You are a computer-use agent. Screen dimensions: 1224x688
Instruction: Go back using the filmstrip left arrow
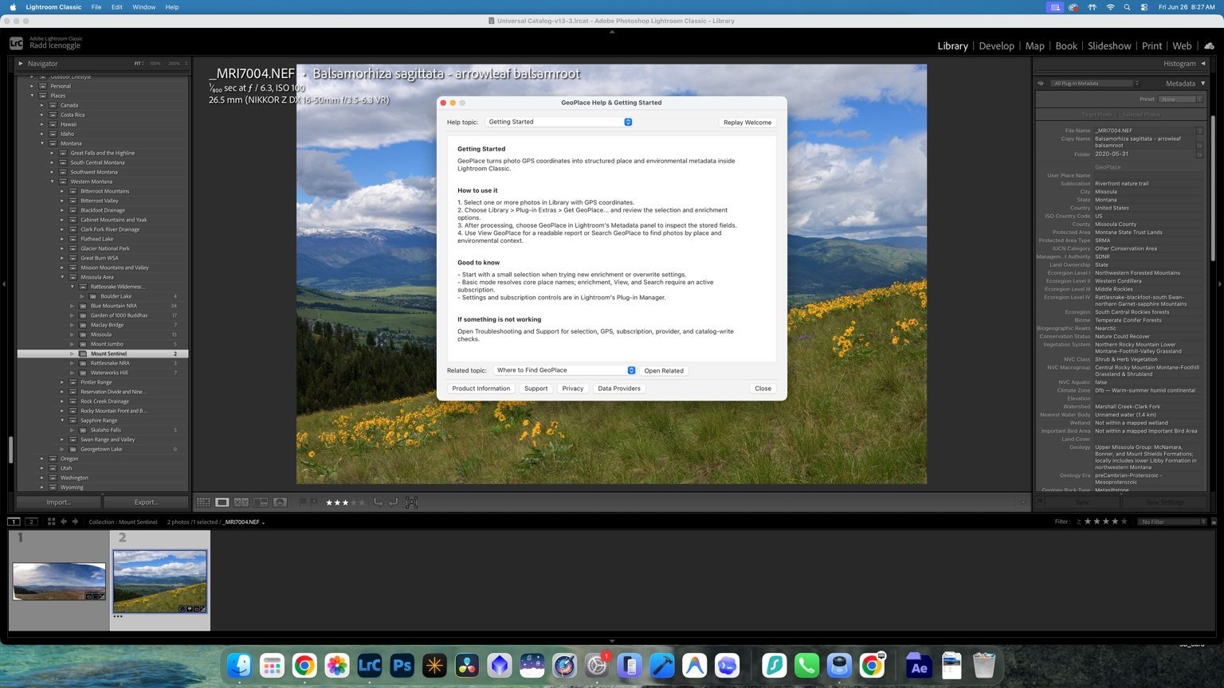click(x=64, y=522)
